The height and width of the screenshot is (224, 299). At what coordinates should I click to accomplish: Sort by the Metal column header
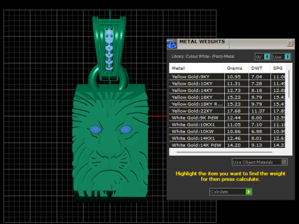point(196,68)
